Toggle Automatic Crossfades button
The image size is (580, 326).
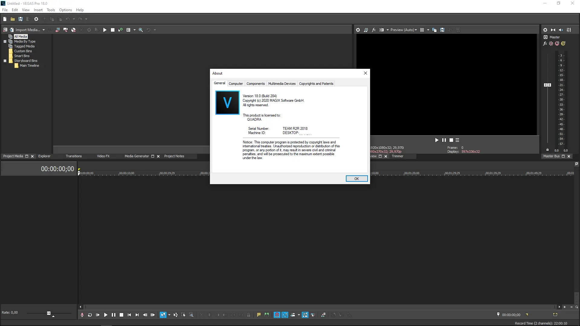[x=285, y=315]
